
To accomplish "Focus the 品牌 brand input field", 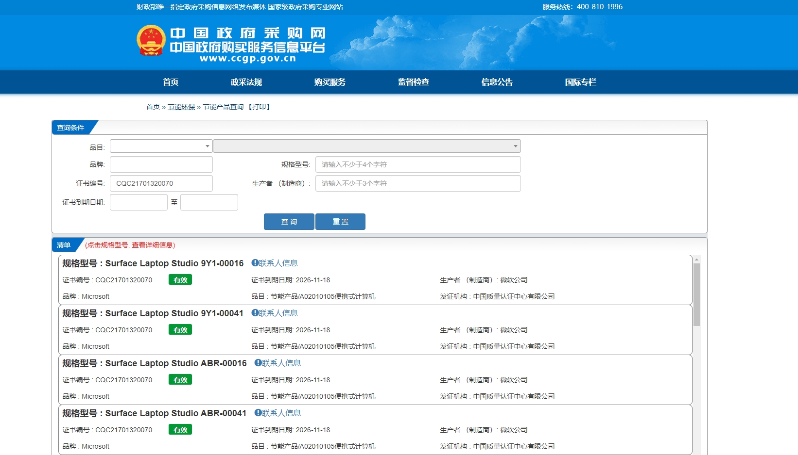I will (161, 164).
